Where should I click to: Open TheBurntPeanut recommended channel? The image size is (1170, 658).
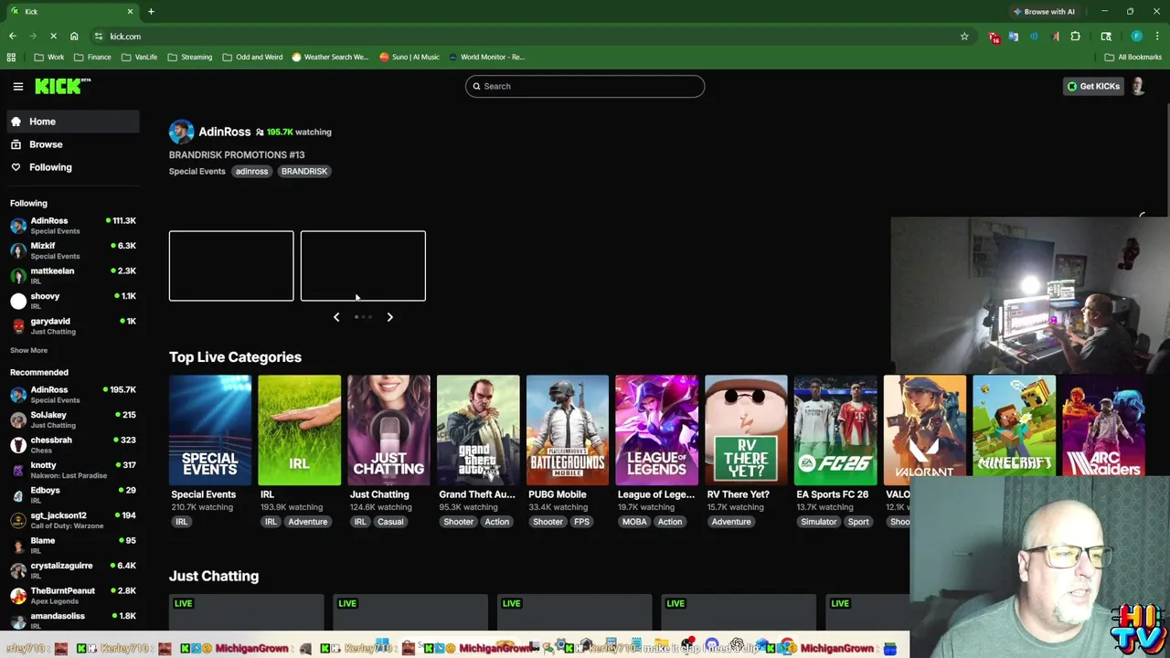[x=73, y=595]
